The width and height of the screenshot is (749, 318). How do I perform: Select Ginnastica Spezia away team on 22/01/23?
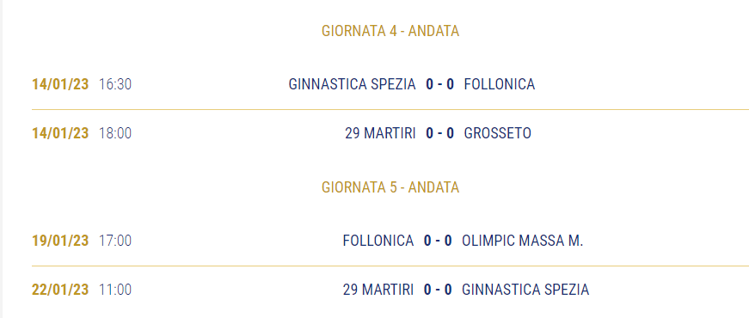(x=525, y=290)
